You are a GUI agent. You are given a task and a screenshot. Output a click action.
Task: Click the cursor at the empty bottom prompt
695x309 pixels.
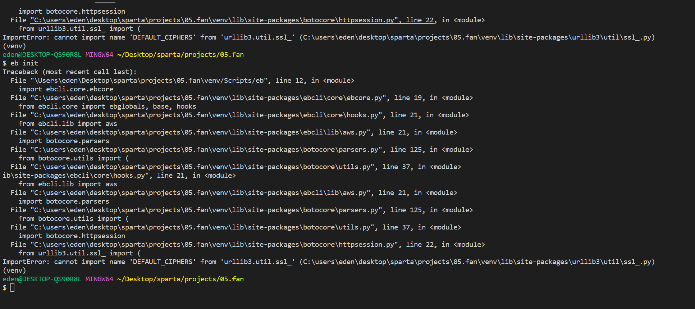coord(13,287)
